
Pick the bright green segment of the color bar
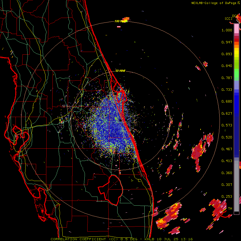pos(236,73)
